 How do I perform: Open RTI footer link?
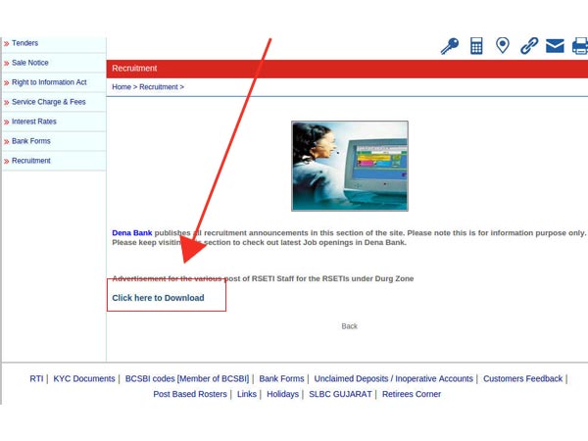pos(36,378)
